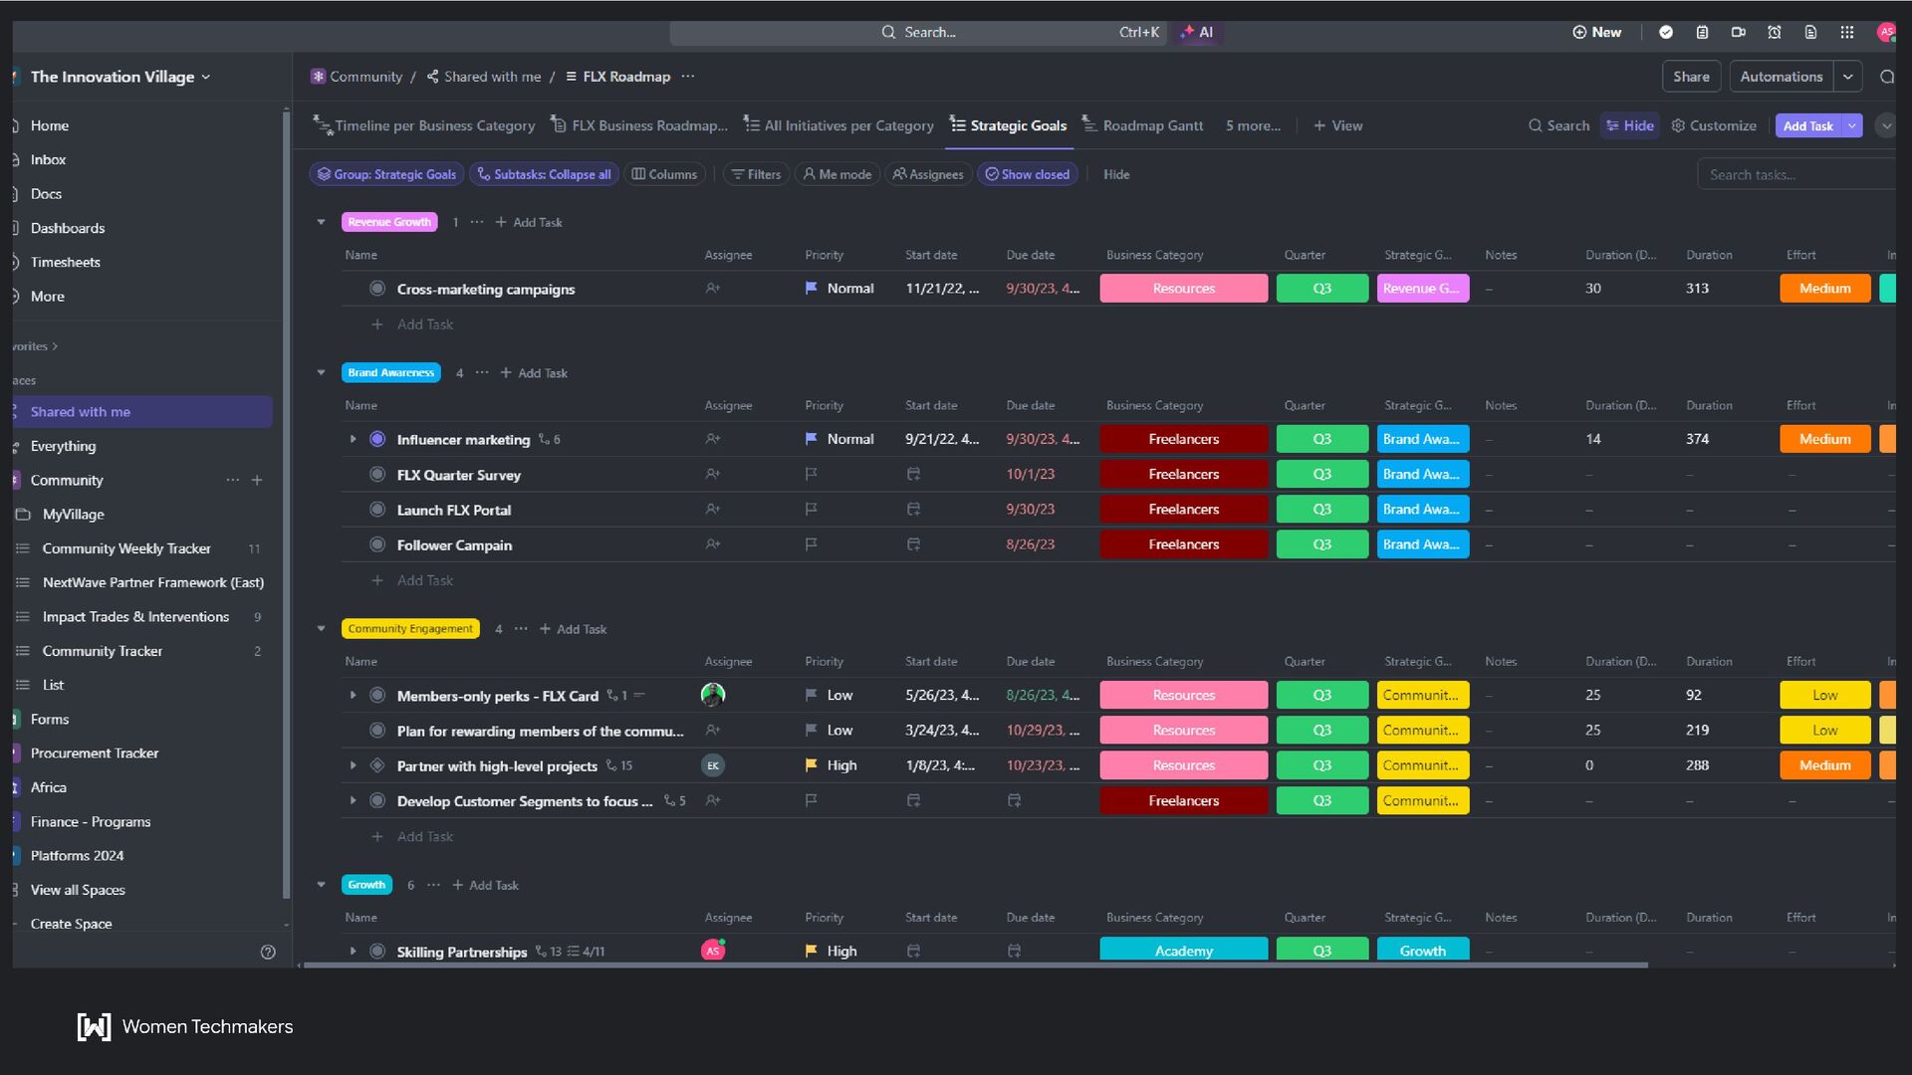The width and height of the screenshot is (1912, 1075).
Task: Collapse the Revenue Growth group
Action: point(321,222)
